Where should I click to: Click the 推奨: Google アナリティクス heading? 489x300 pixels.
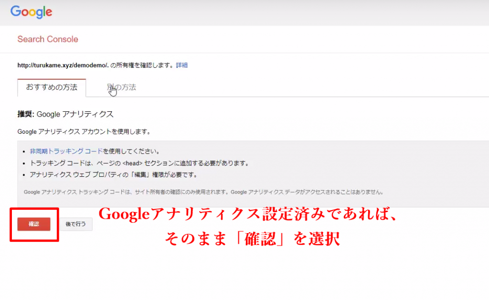tap(65, 114)
